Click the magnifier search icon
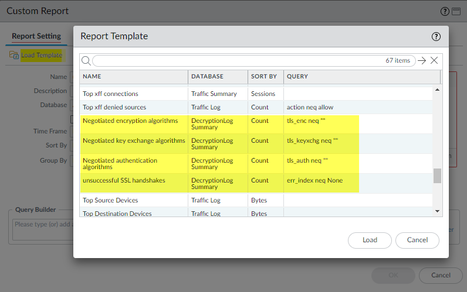This screenshot has height=292, width=467. (x=86, y=61)
